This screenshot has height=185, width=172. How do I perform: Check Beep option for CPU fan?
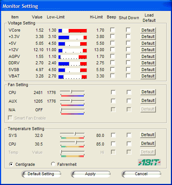[113, 92]
